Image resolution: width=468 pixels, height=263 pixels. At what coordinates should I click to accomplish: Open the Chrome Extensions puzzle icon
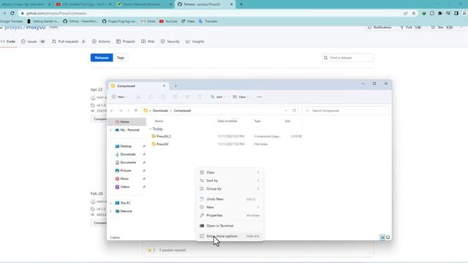coord(440,13)
